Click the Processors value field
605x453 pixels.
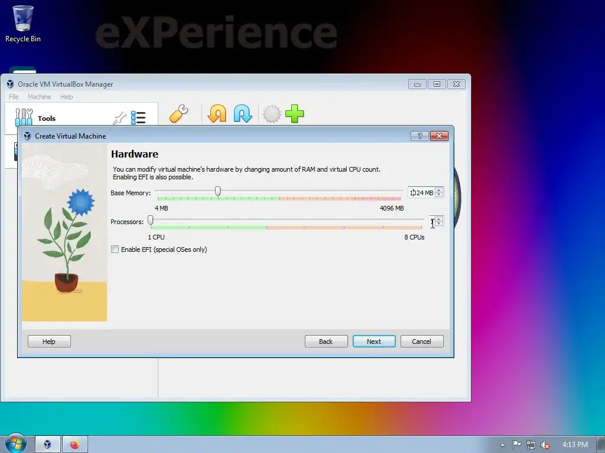click(432, 222)
